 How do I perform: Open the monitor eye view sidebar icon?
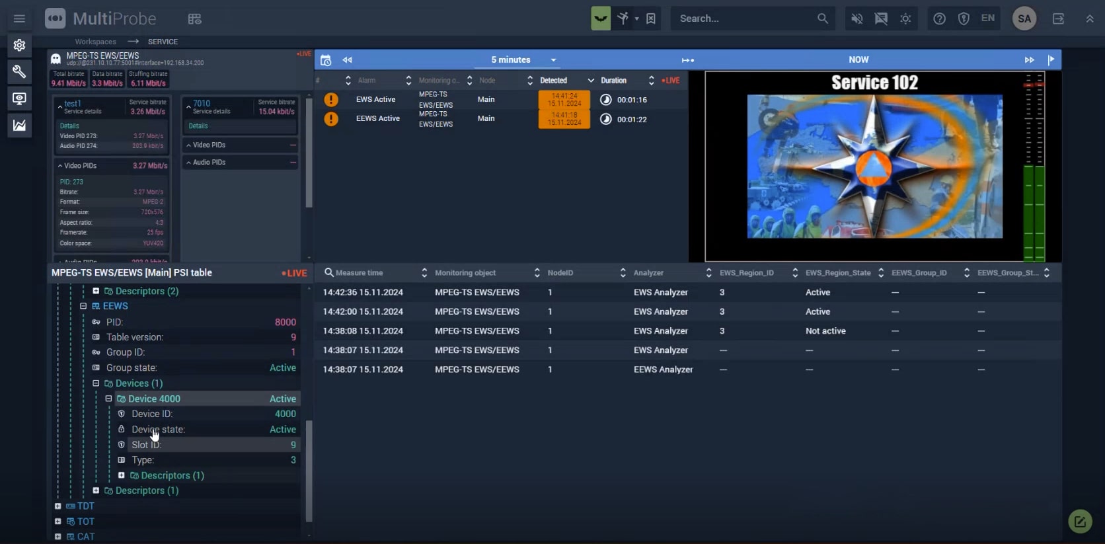[19, 98]
